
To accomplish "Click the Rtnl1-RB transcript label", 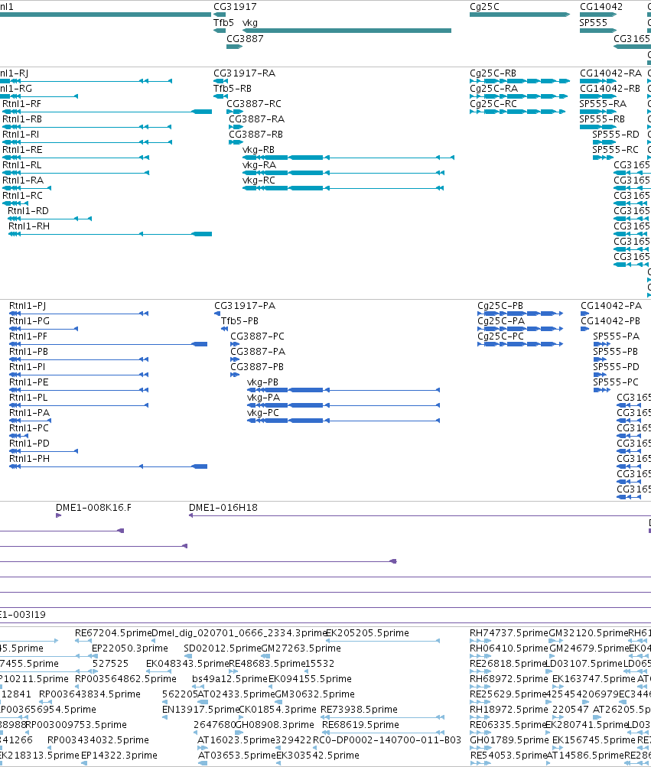I will (x=22, y=119).
